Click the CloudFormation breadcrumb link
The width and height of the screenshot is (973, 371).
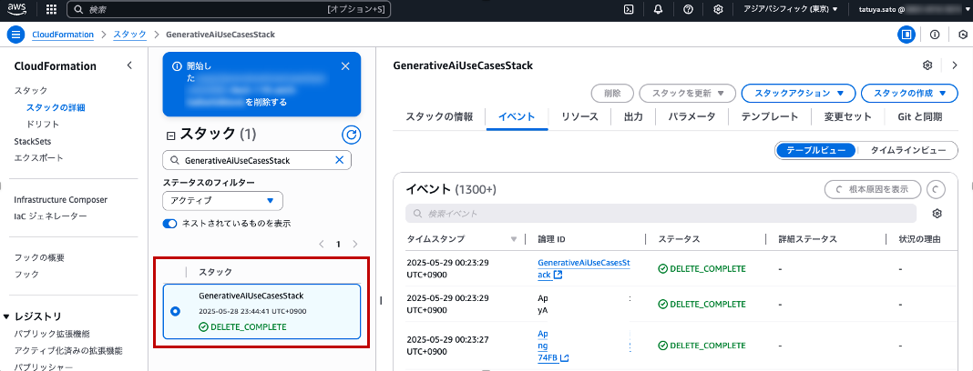point(63,35)
